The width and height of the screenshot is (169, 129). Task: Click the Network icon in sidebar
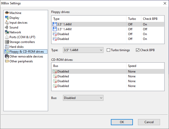(7, 32)
